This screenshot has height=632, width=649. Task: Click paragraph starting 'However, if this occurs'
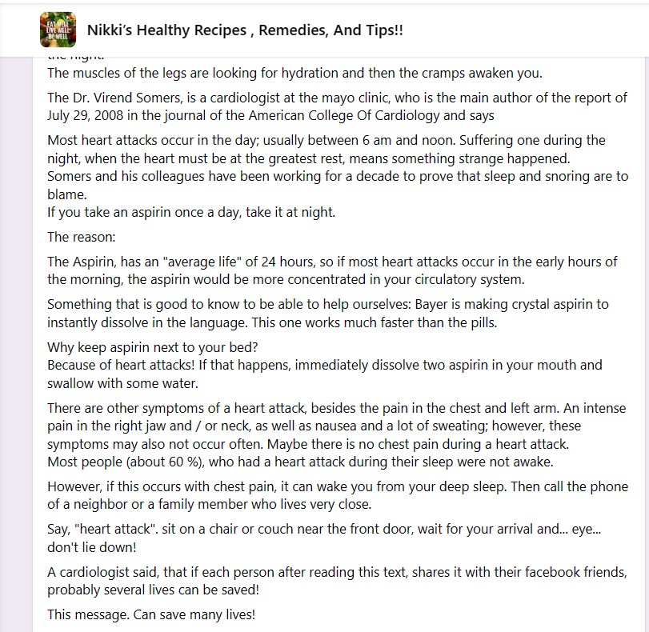click(x=338, y=495)
